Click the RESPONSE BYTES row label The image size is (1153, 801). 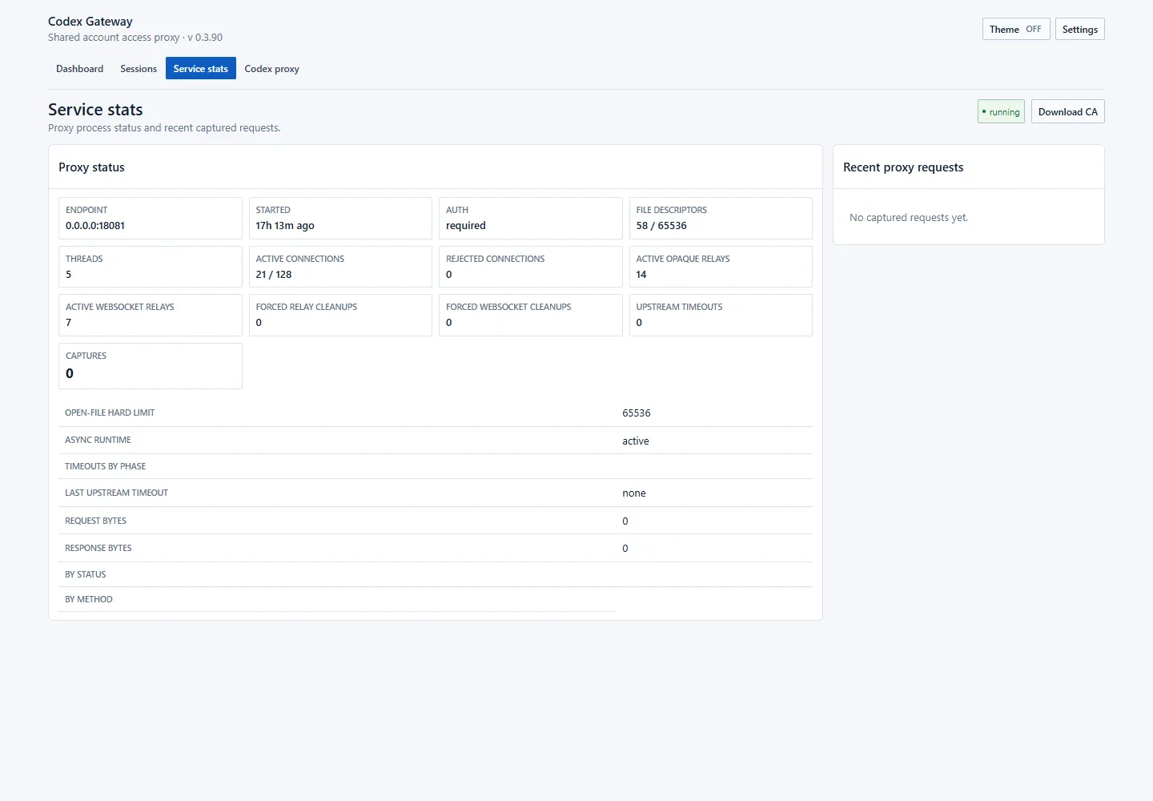point(98,548)
